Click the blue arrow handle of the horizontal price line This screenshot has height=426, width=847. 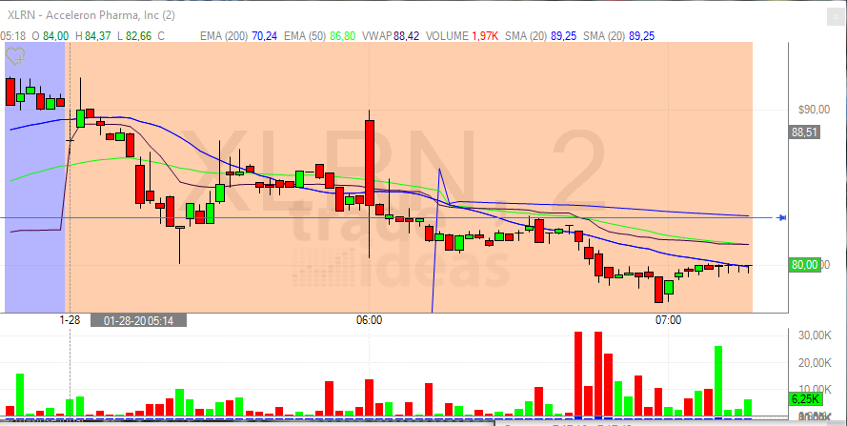pos(781,218)
